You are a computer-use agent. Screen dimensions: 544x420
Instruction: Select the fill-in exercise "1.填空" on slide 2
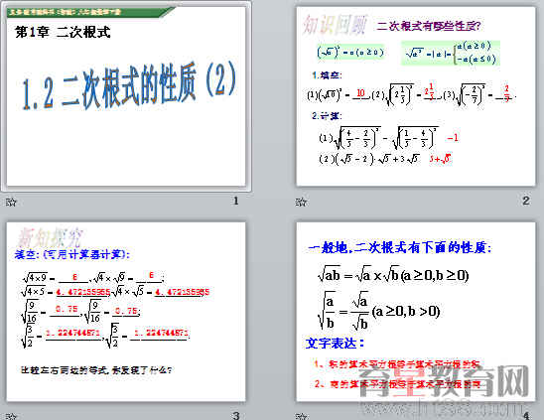(x=327, y=75)
